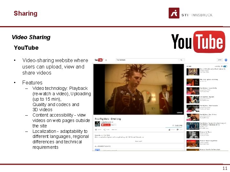Open the More options below the video
This screenshot has height=172, width=230.
114,130
